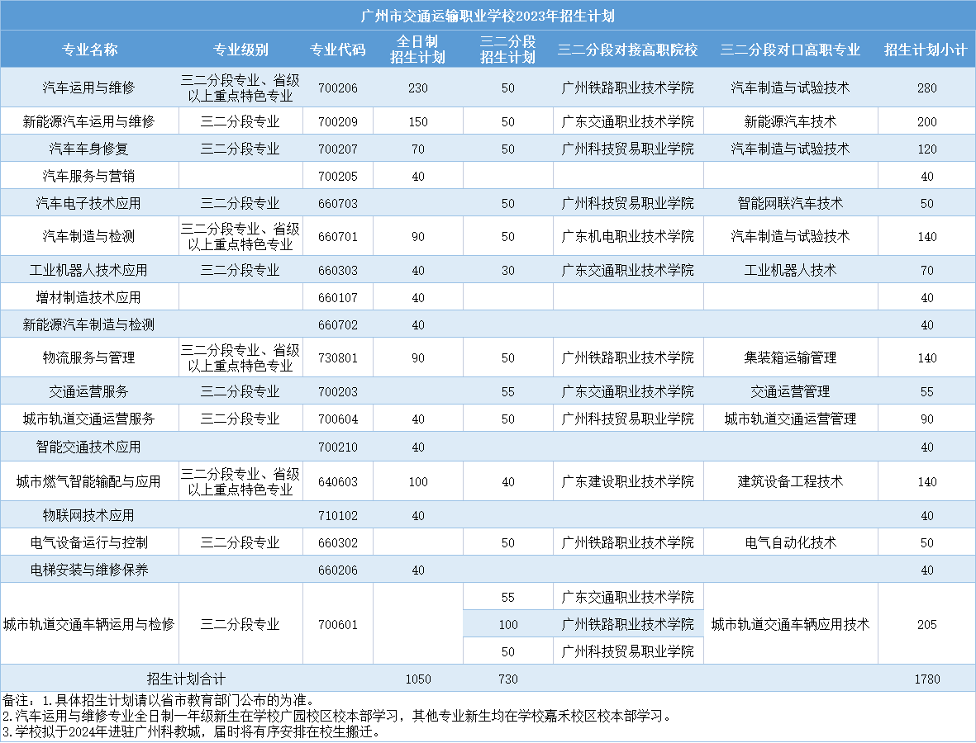Select major code 700601

(338, 624)
